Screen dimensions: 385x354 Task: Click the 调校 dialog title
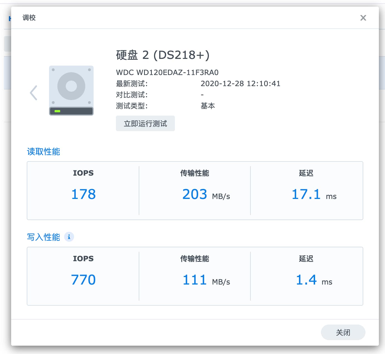29,18
